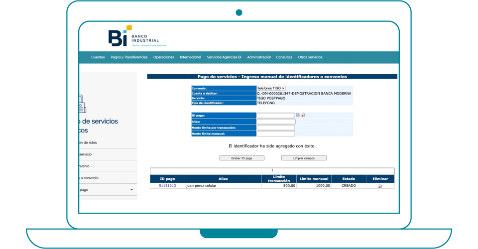This screenshot has width=478, height=249.
Task: Delete the Juan perez celular row
Action: pyautogui.click(x=380, y=186)
